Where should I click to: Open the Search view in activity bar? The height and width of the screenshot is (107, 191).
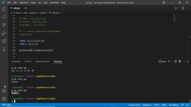tap(4, 17)
